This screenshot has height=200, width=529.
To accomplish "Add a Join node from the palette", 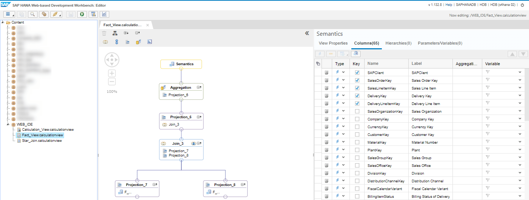I will (x=105, y=42).
